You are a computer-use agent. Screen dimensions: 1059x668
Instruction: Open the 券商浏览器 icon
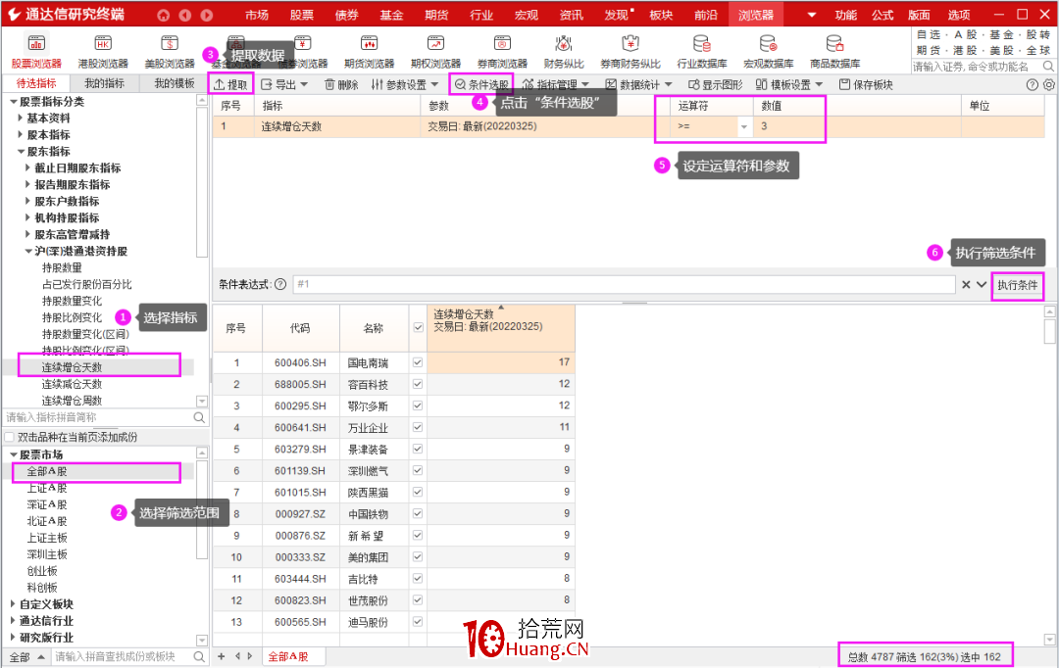502,52
